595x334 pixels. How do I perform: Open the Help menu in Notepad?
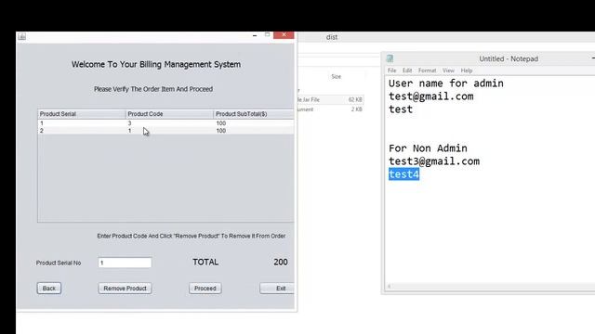pyautogui.click(x=467, y=71)
